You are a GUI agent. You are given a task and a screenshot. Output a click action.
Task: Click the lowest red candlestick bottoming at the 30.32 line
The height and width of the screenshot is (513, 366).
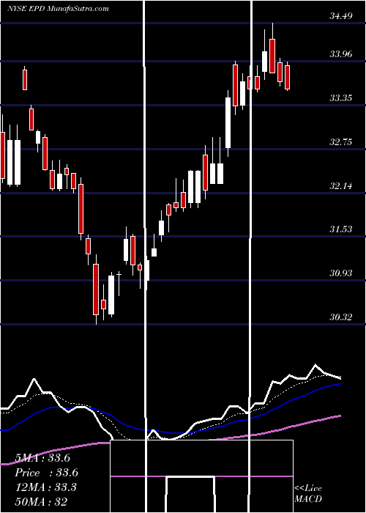pos(96,289)
